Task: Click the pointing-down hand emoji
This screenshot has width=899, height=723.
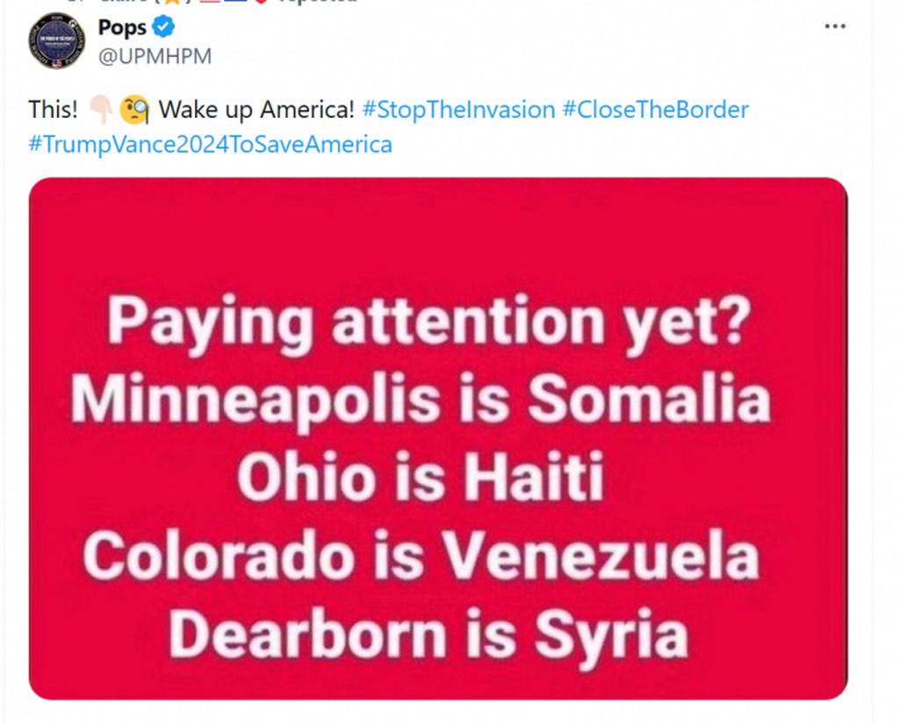Action: (97, 110)
